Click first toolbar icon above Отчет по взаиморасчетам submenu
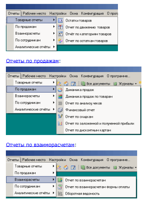Image resolution: width=143 pixels, height=200 pixels. click(x=59, y=167)
